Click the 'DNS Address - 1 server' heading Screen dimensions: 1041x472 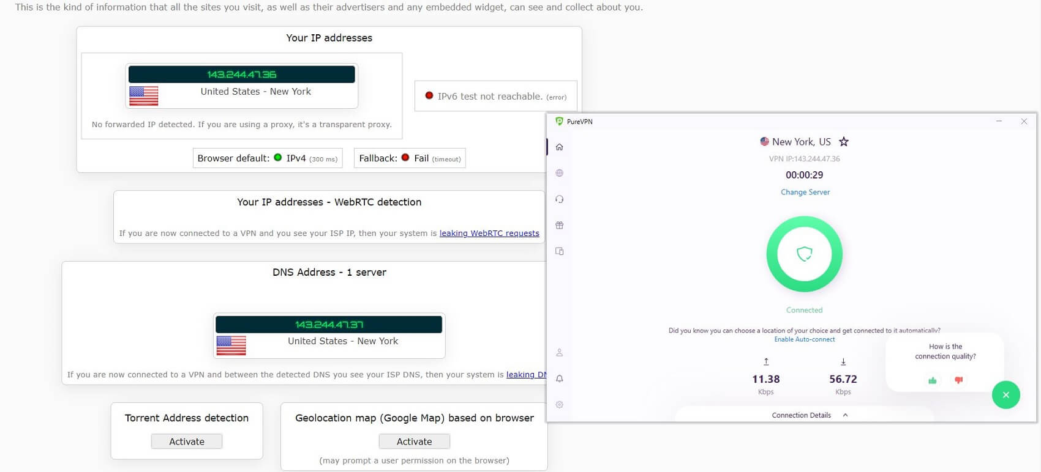click(329, 272)
